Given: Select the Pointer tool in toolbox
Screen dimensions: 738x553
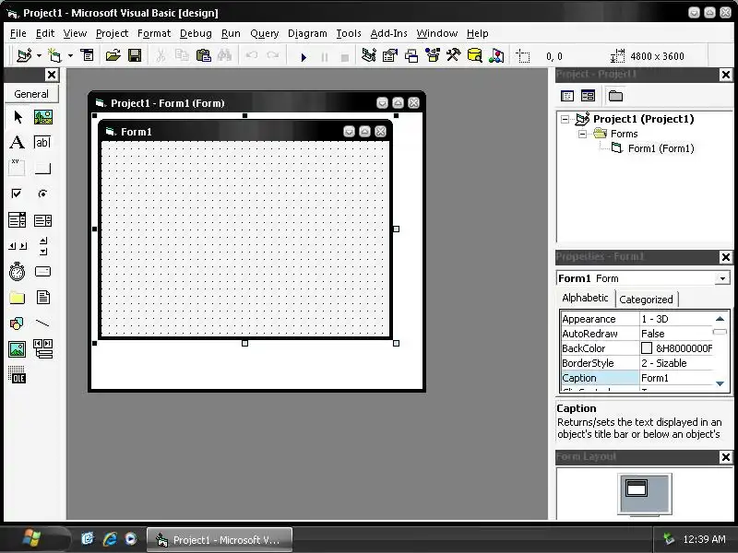Looking at the screenshot, I should [x=18, y=117].
